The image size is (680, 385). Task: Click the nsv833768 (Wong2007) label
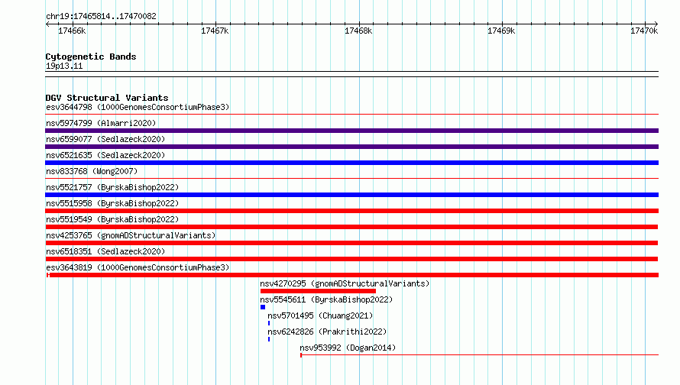click(x=92, y=171)
